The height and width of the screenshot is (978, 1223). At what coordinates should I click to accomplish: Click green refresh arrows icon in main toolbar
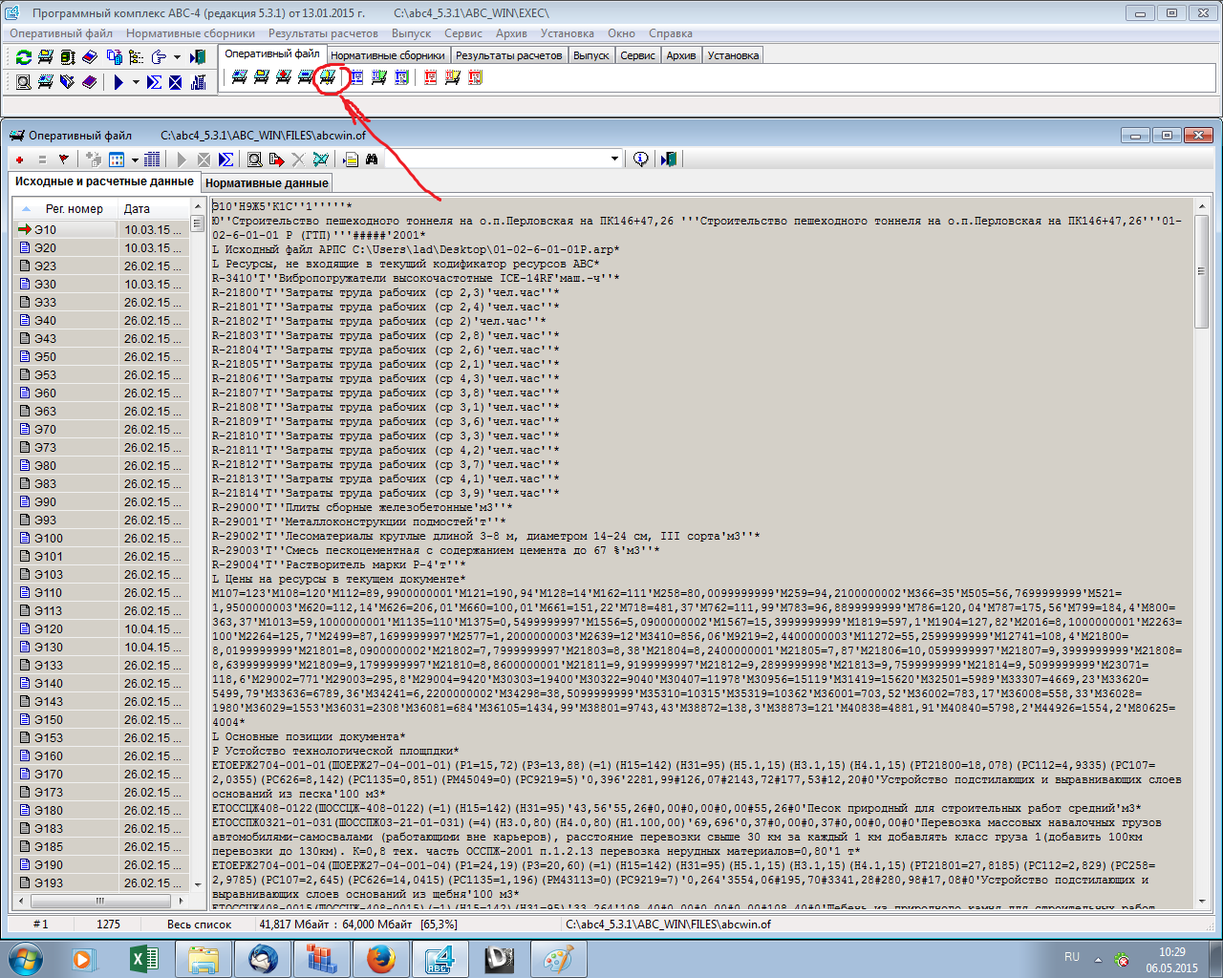23,57
